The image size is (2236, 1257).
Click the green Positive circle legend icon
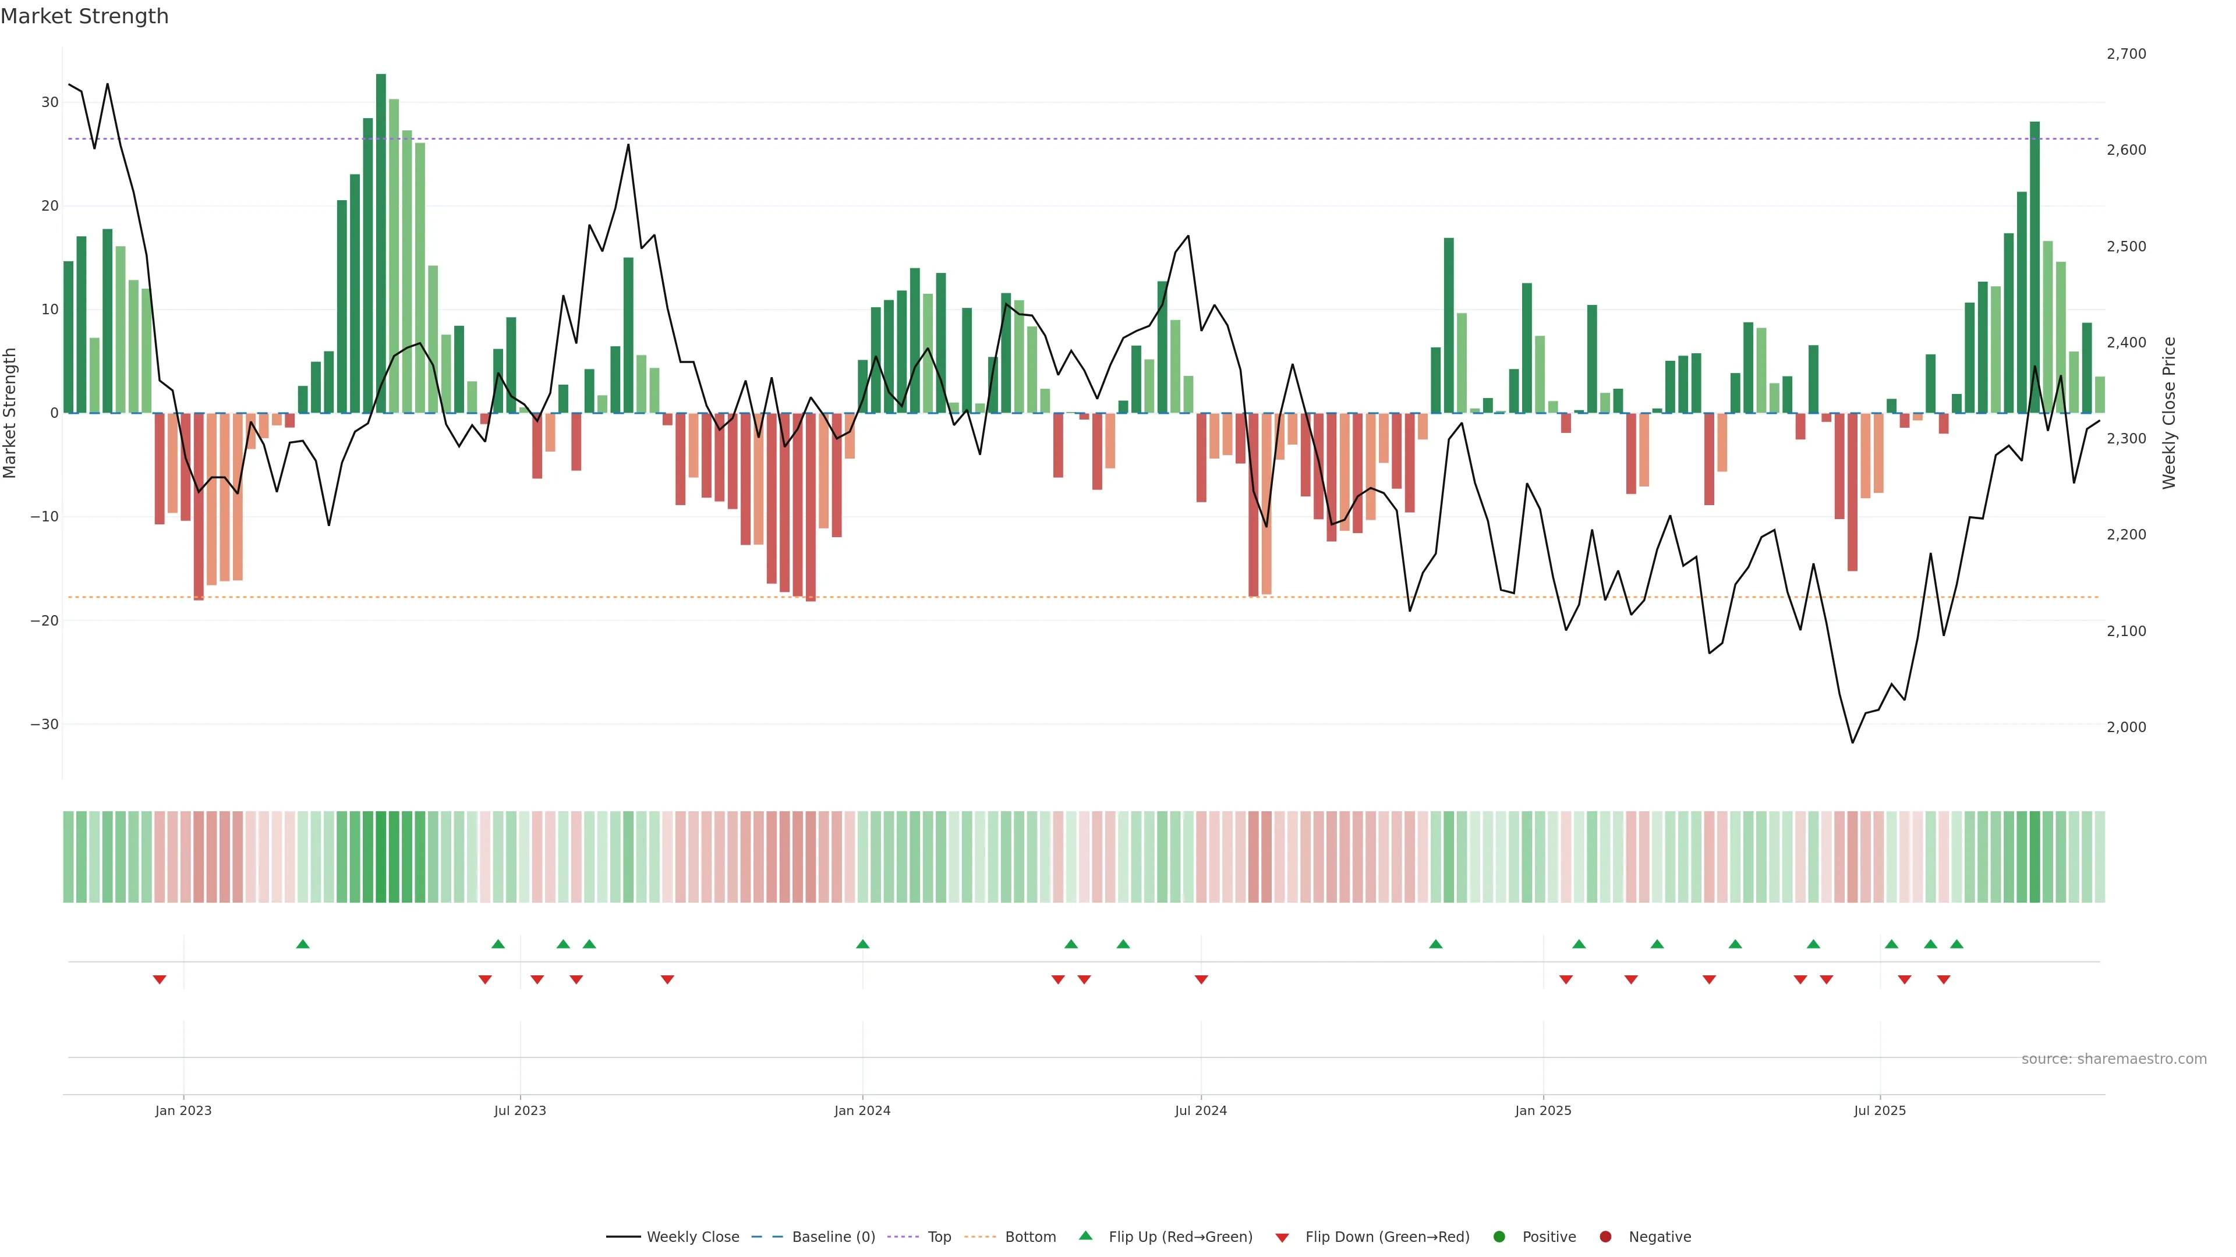[1499, 1237]
